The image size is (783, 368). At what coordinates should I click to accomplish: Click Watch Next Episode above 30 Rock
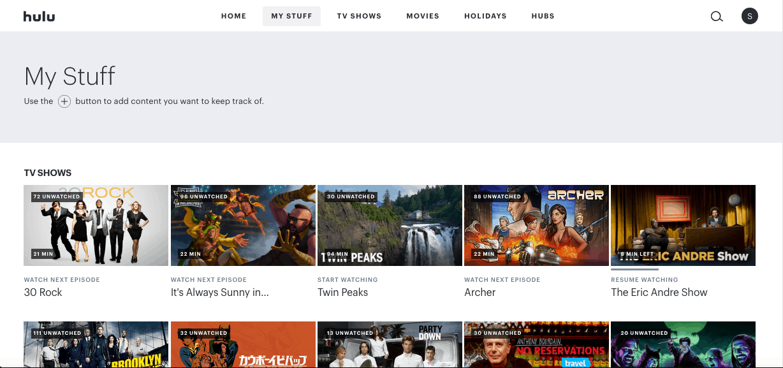[62, 279]
